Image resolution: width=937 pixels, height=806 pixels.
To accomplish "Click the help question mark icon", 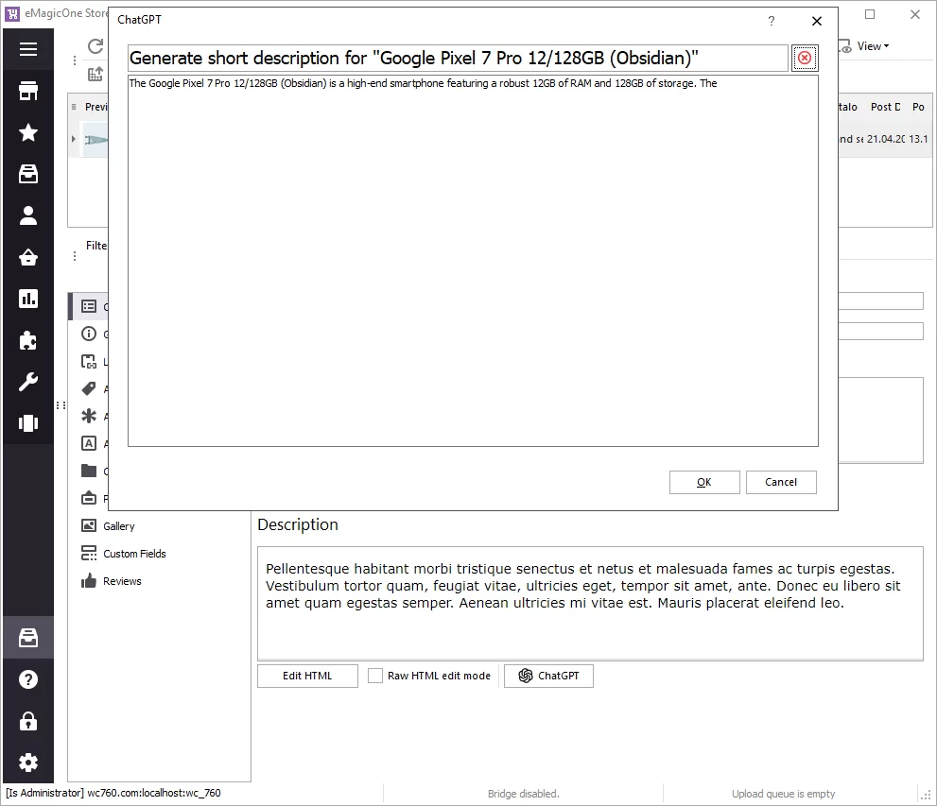I will [x=28, y=679].
